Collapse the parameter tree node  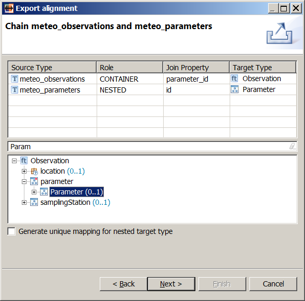click(24, 182)
